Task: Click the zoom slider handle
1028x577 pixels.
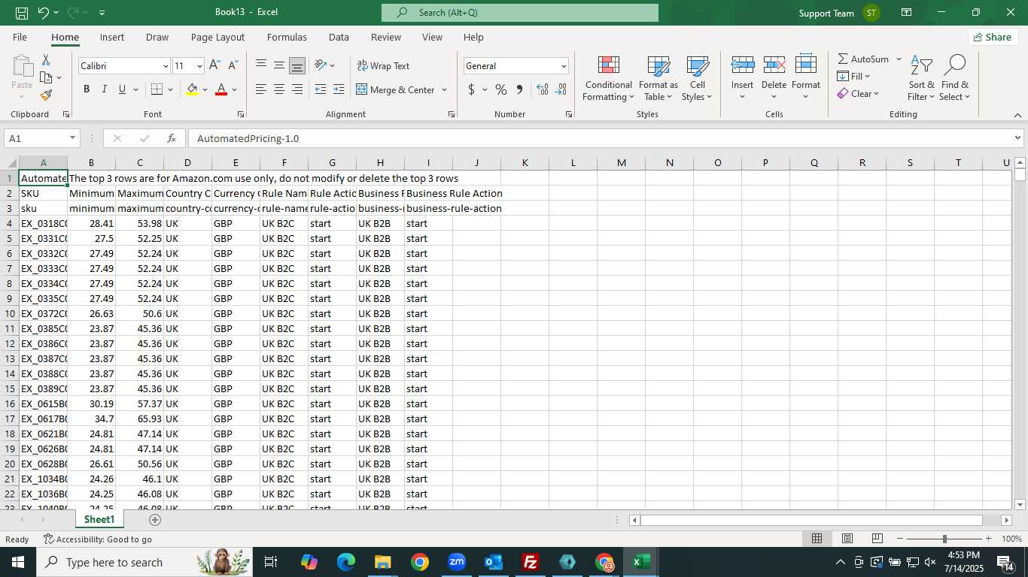Action: 944,539
